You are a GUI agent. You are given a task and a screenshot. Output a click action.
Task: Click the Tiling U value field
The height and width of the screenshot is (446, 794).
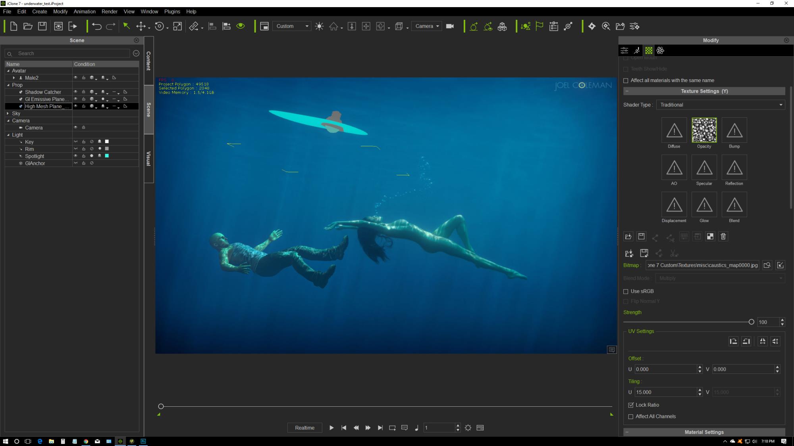[665, 392]
